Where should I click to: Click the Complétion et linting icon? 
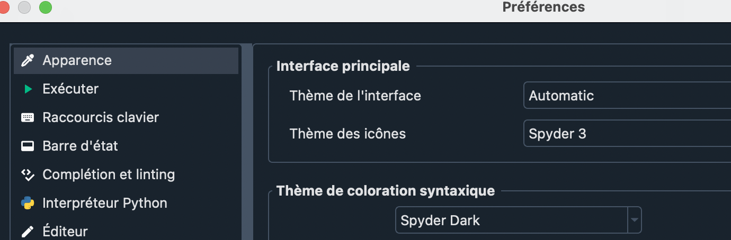click(x=27, y=174)
